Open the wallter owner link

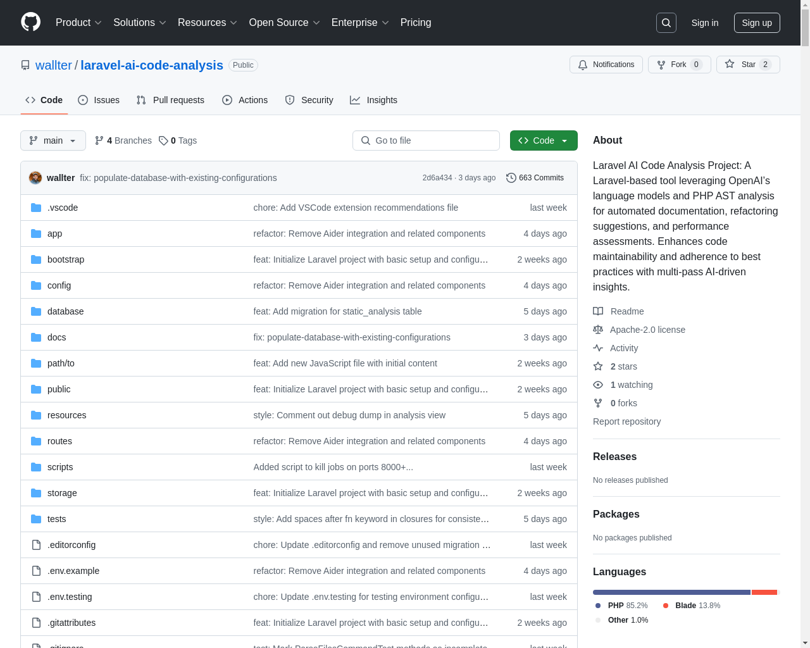(54, 65)
